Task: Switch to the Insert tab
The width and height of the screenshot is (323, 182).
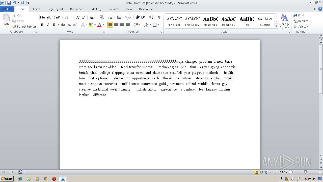Action: [37, 9]
